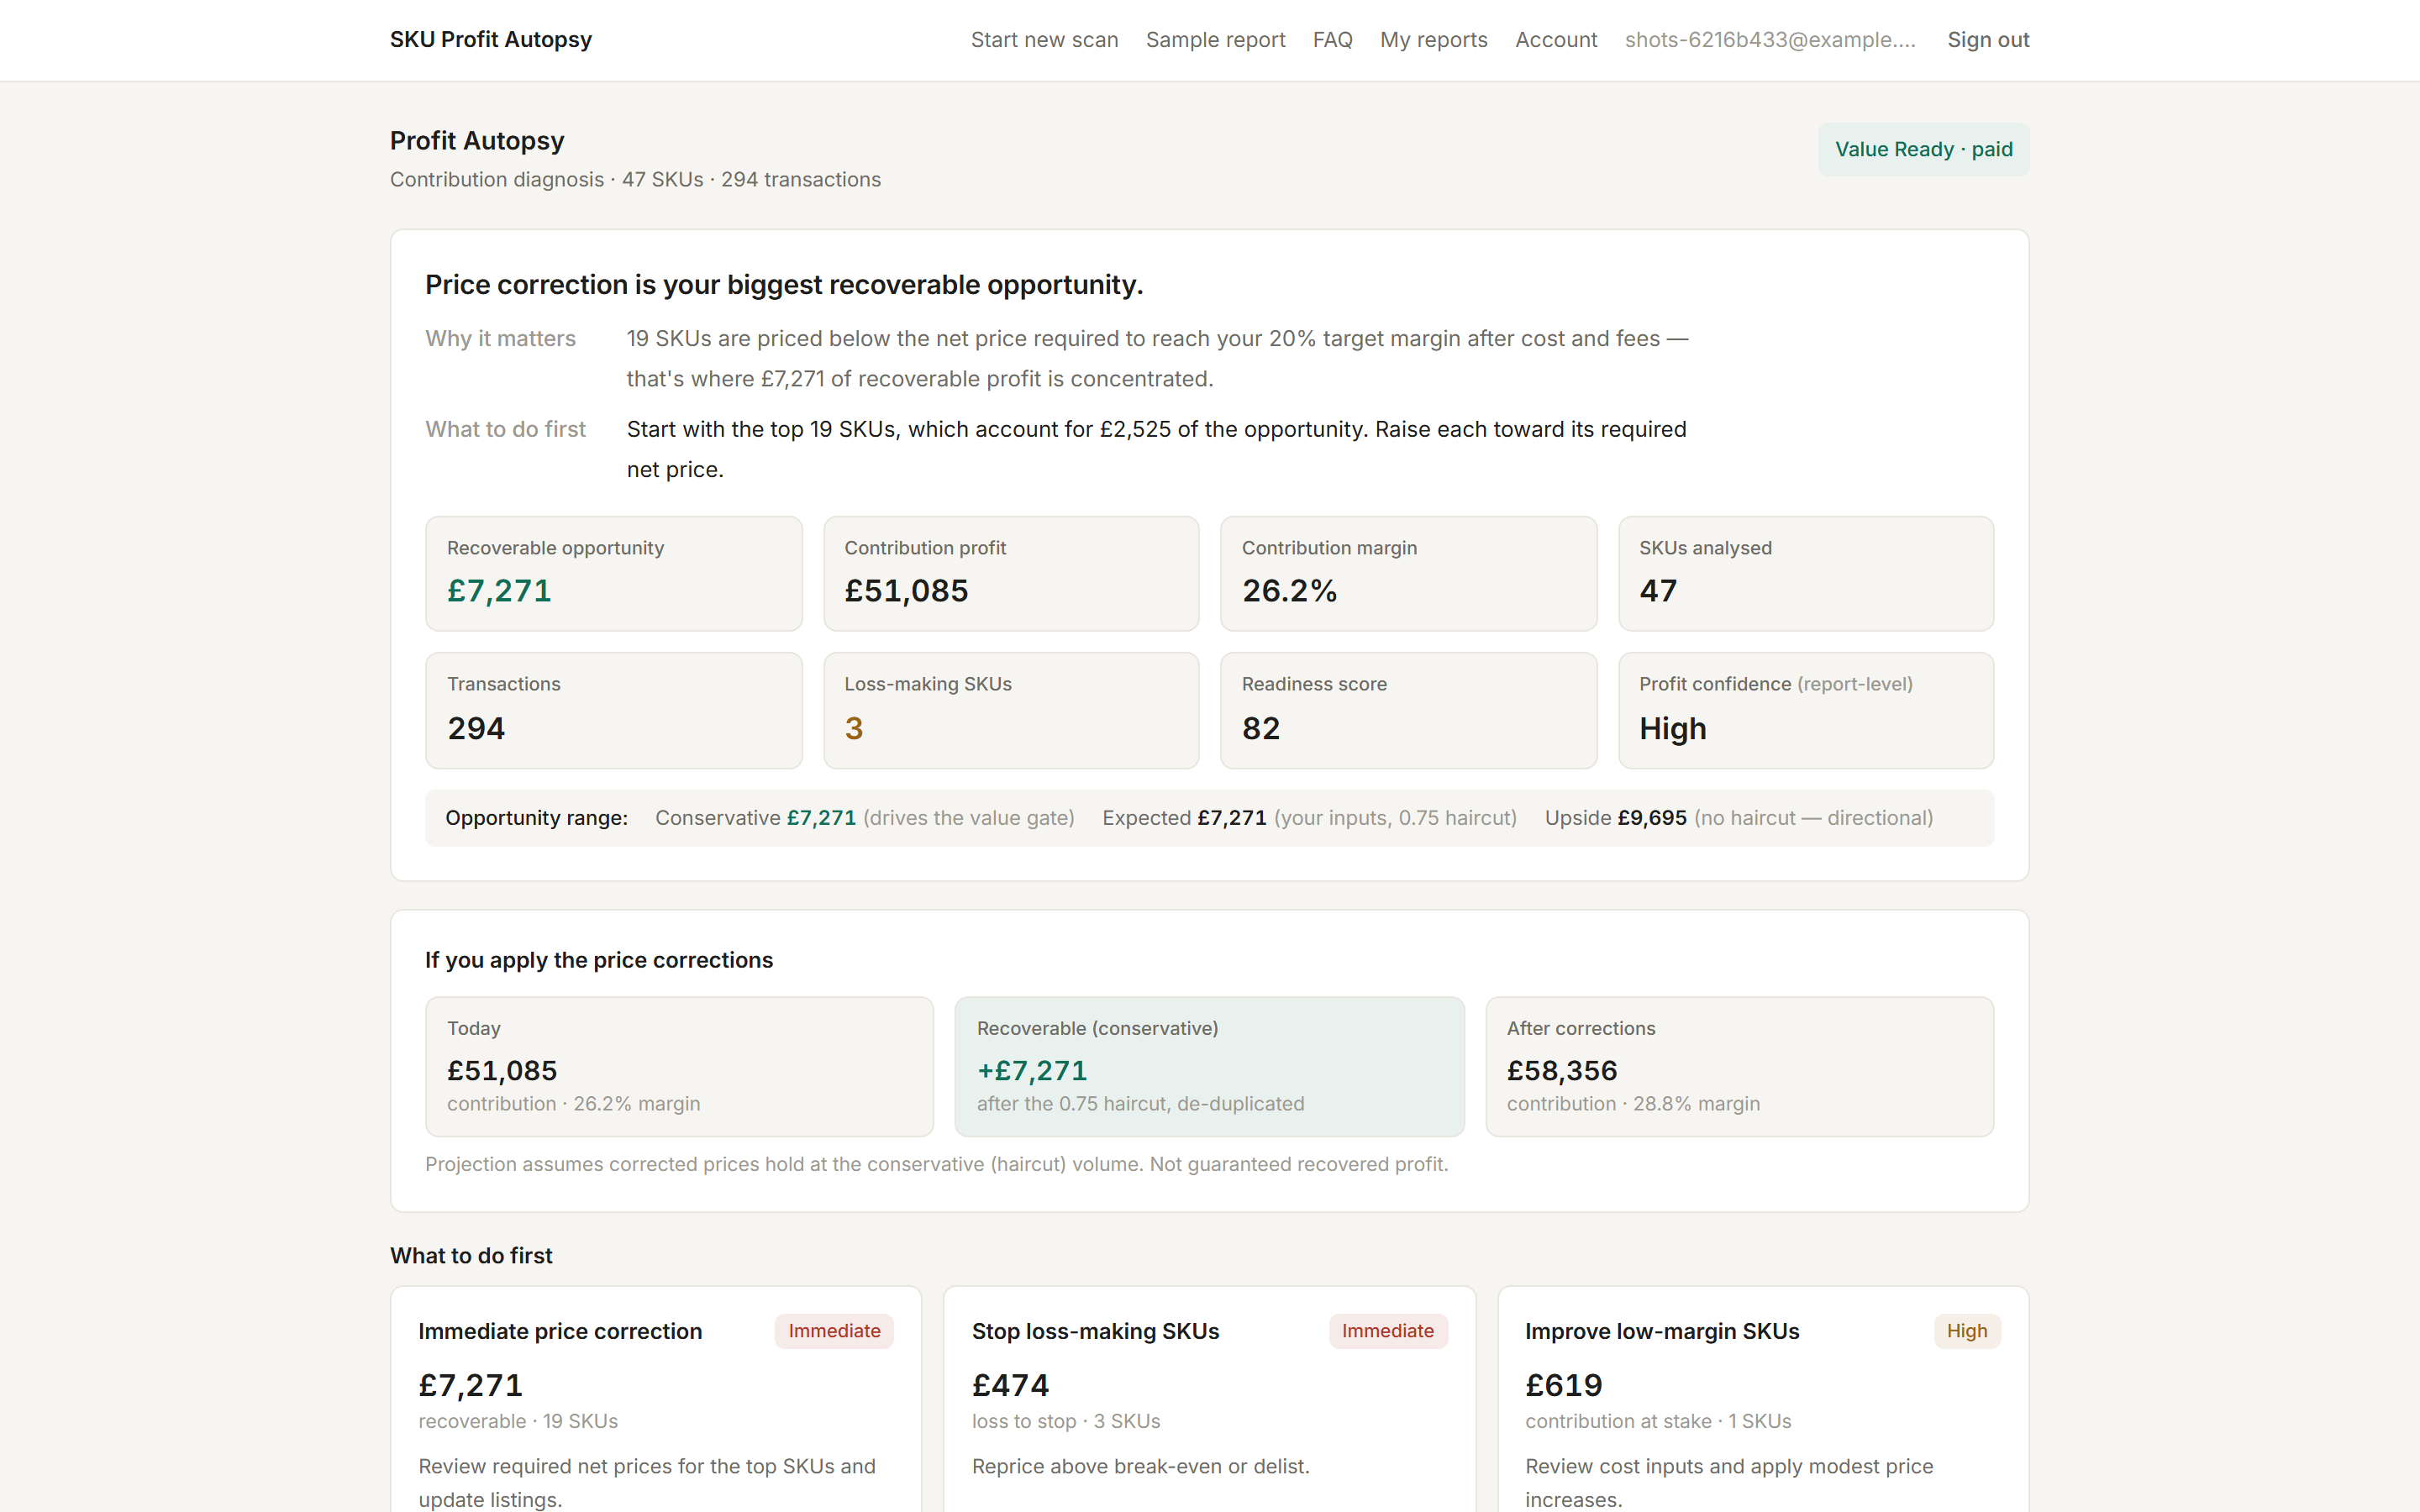Image resolution: width=2420 pixels, height=1512 pixels.
Task: Select the Profit Autopsy page heading
Action: (x=477, y=140)
